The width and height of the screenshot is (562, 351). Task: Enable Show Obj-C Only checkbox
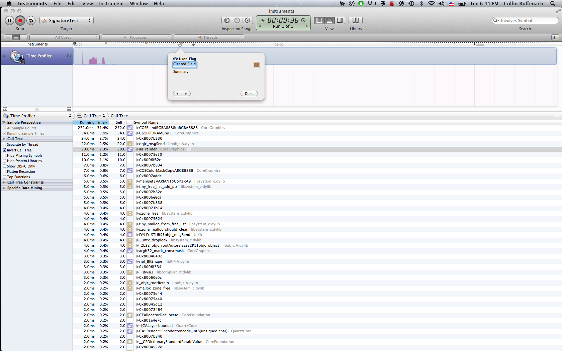(x=4, y=166)
